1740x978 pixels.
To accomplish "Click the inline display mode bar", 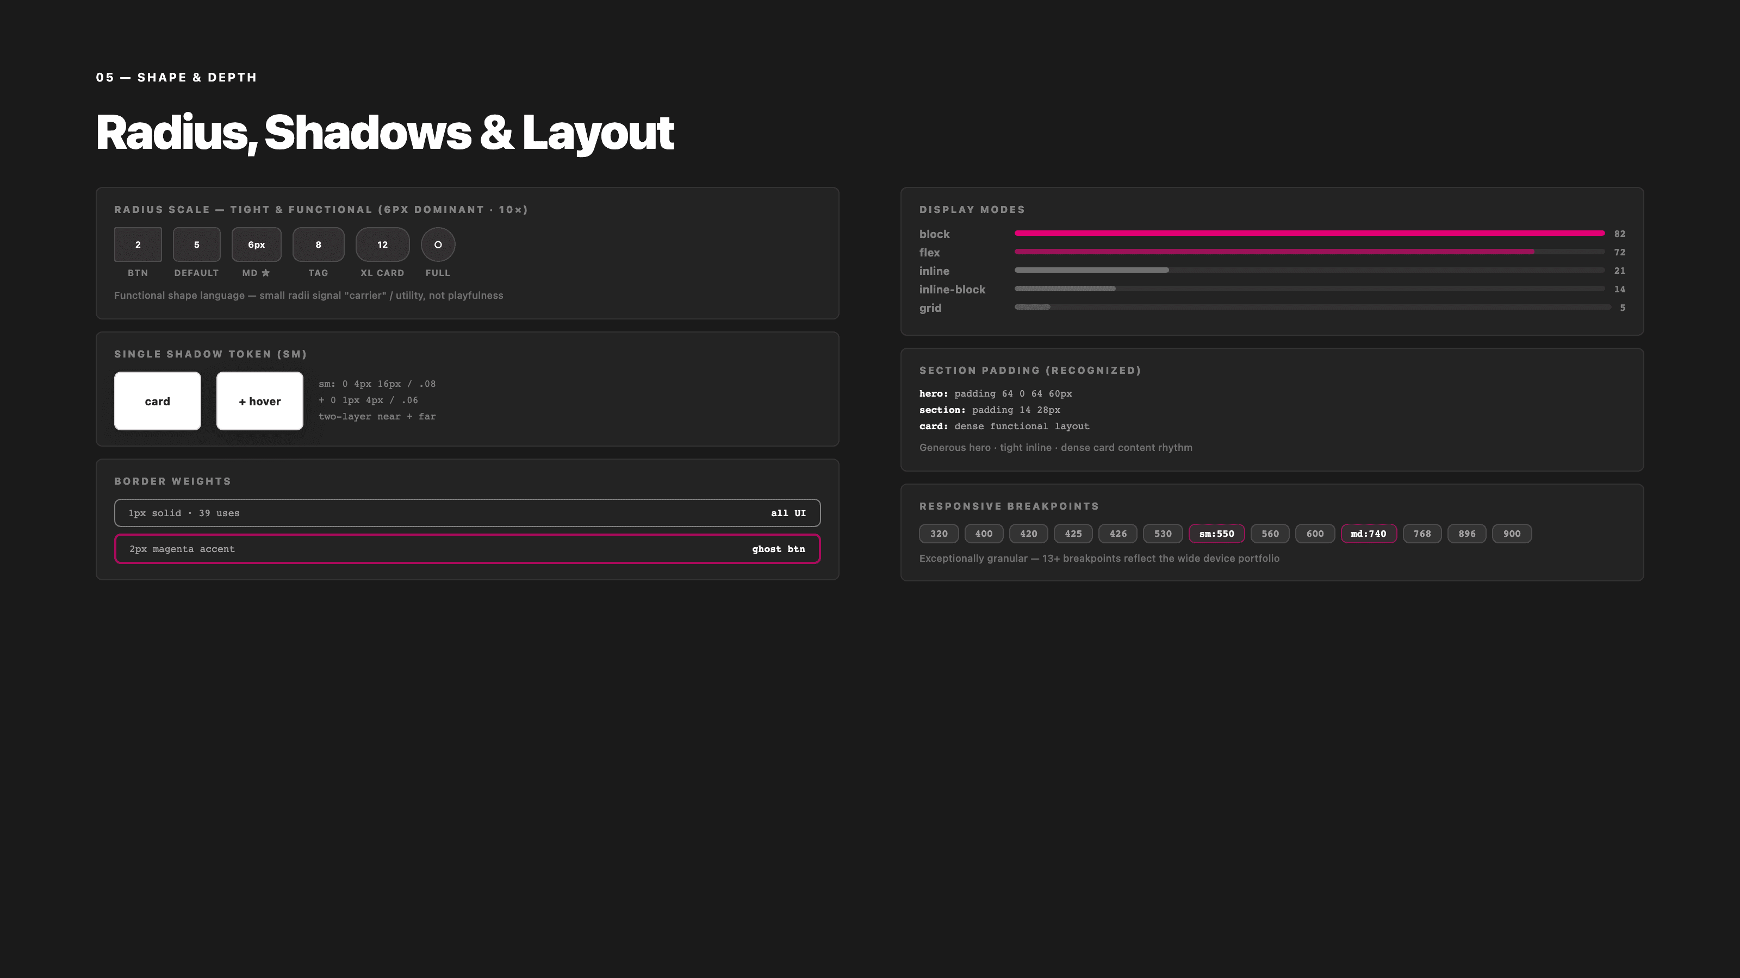I will 1309,270.
